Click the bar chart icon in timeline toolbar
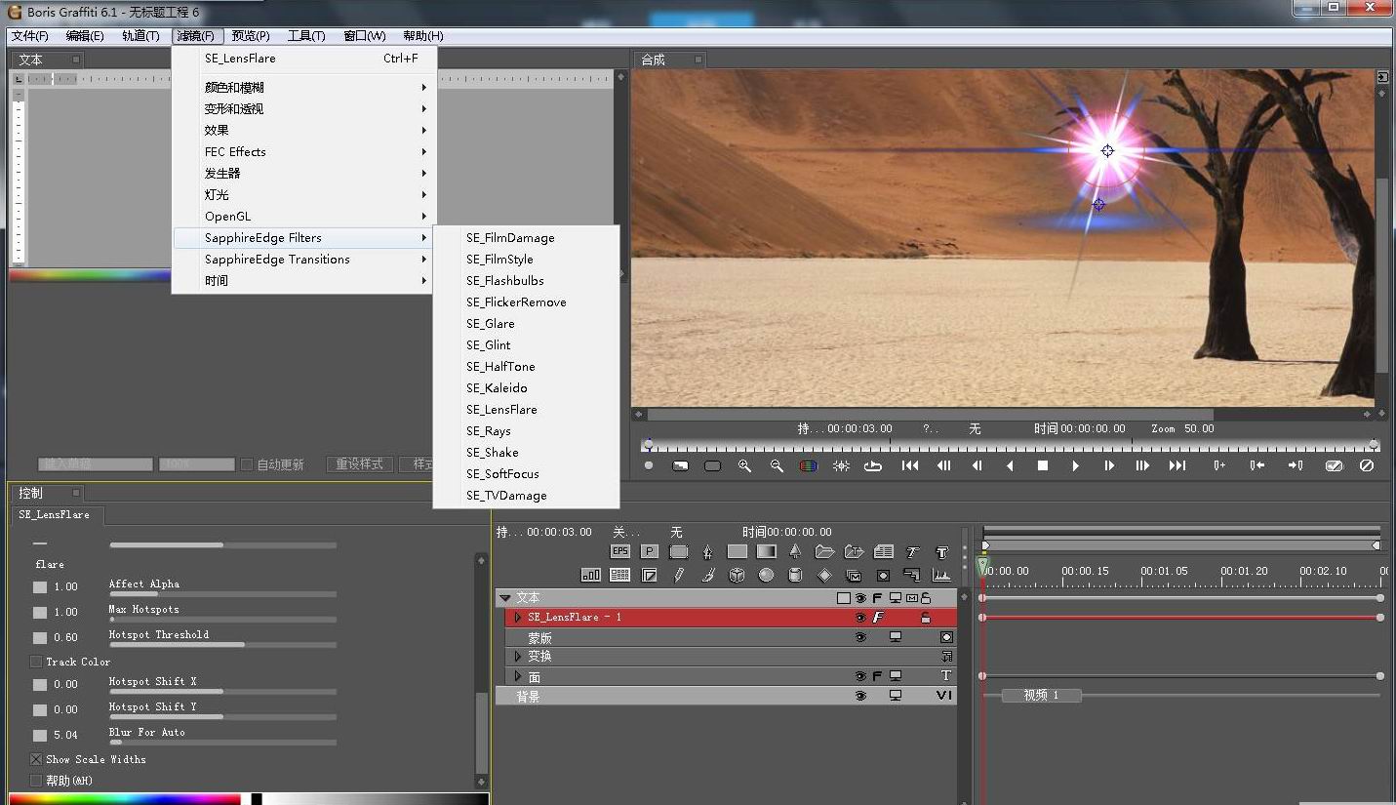The width and height of the screenshot is (1396, 805). [x=591, y=575]
